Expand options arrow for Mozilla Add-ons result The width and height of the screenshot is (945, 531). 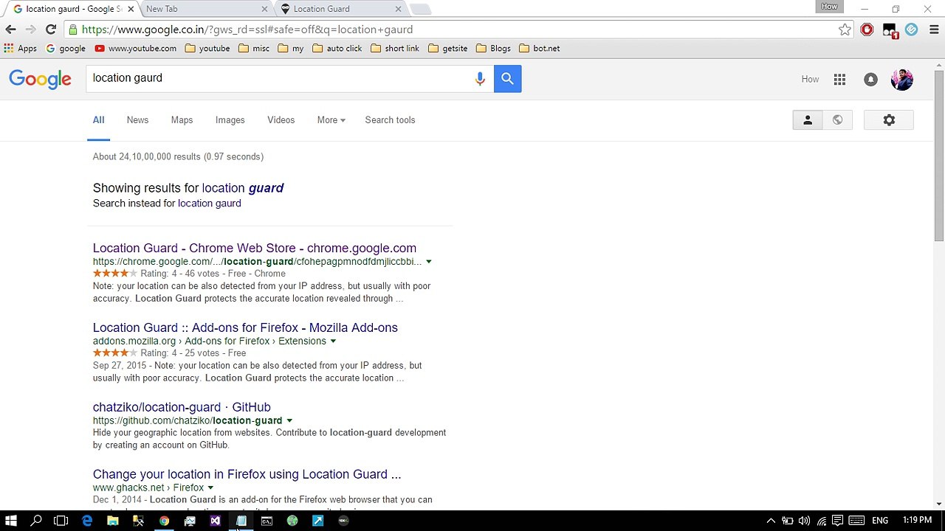coord(333,341)
